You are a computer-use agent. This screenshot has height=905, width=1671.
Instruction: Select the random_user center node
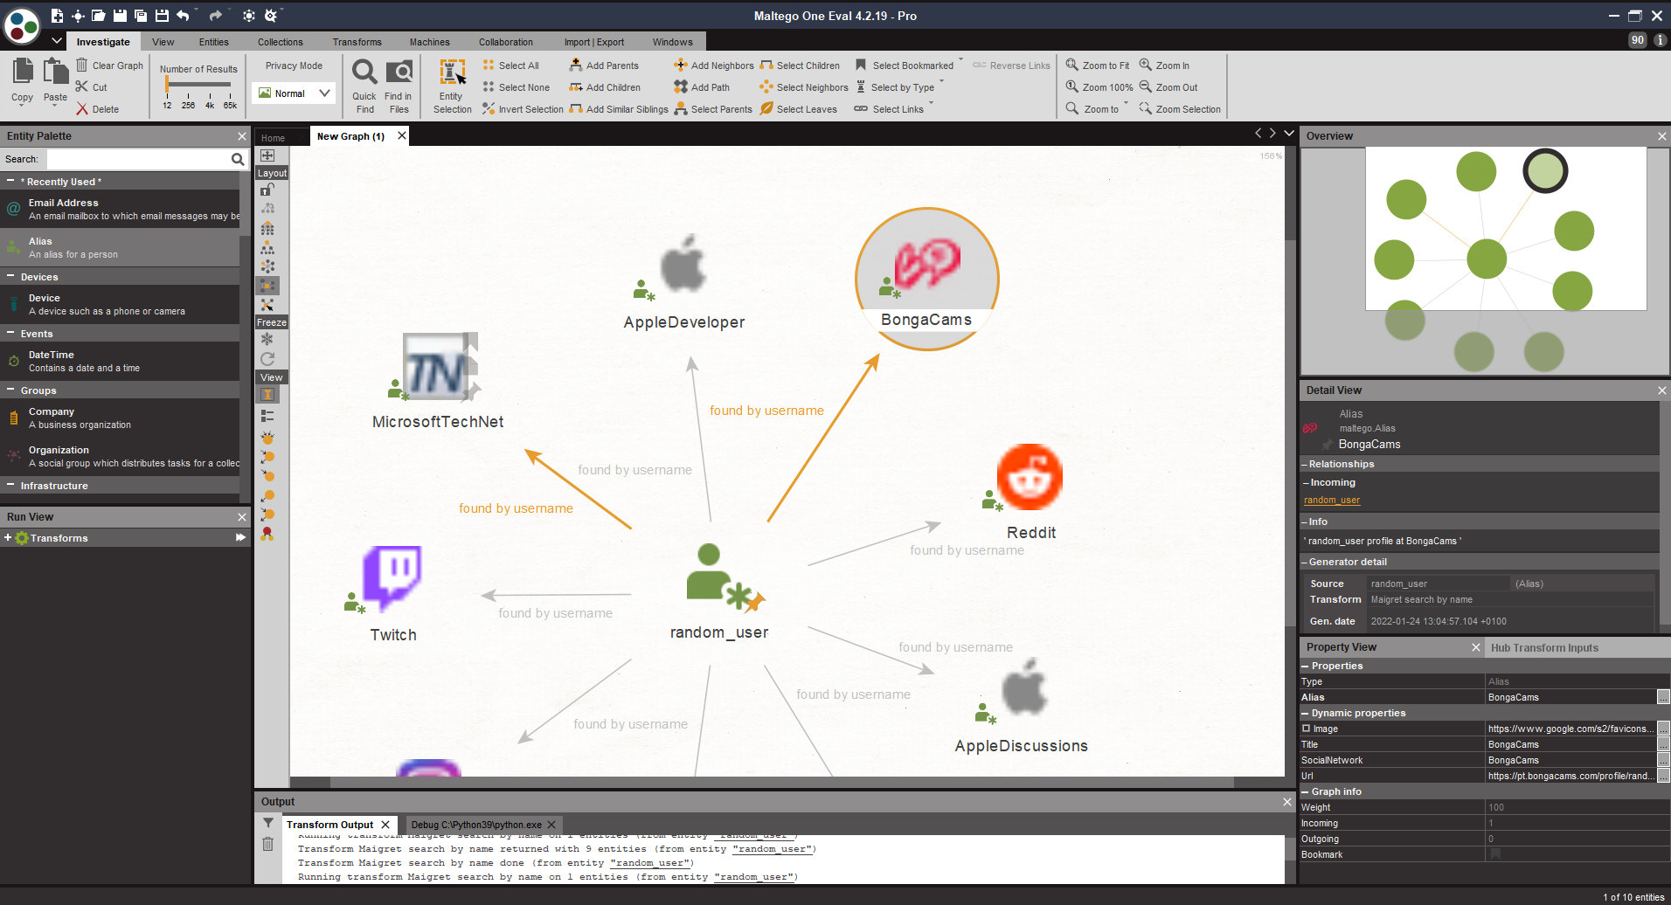pos(719,591)
